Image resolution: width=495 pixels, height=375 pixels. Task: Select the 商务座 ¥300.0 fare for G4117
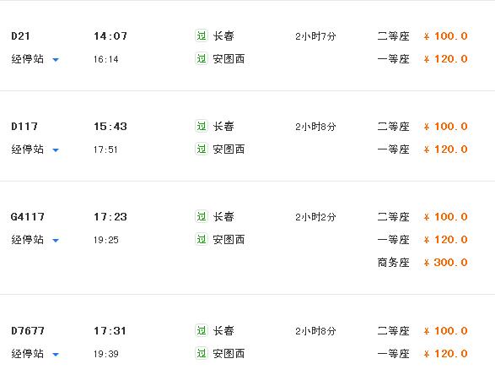[422, 263]
